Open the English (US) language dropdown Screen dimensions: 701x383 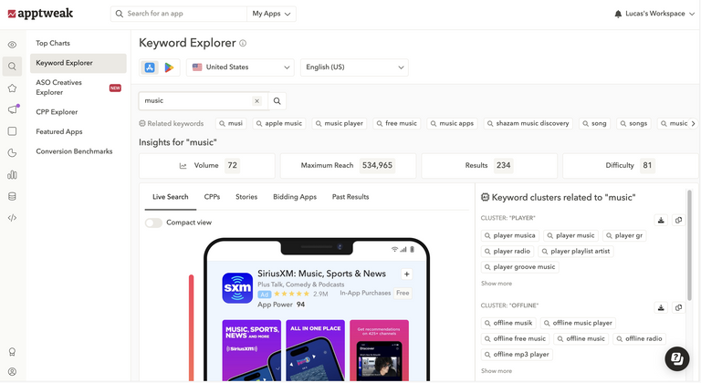(354, 67)
